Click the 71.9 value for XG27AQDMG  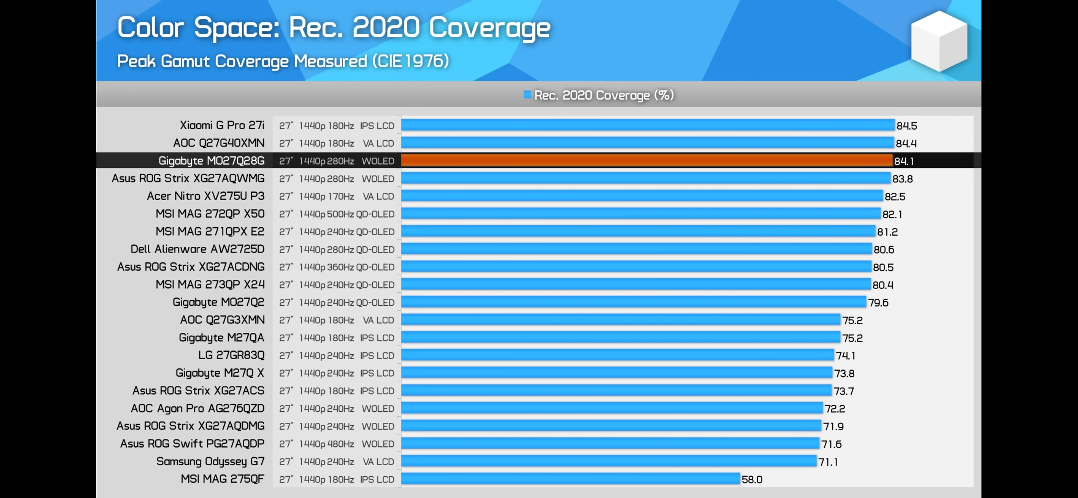pyautogui.click(x=833, y=426)
